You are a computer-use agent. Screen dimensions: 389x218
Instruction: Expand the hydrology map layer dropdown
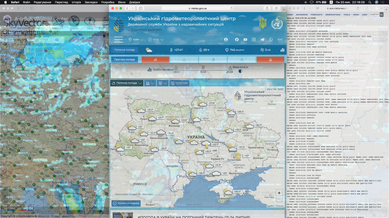point(150,83)
